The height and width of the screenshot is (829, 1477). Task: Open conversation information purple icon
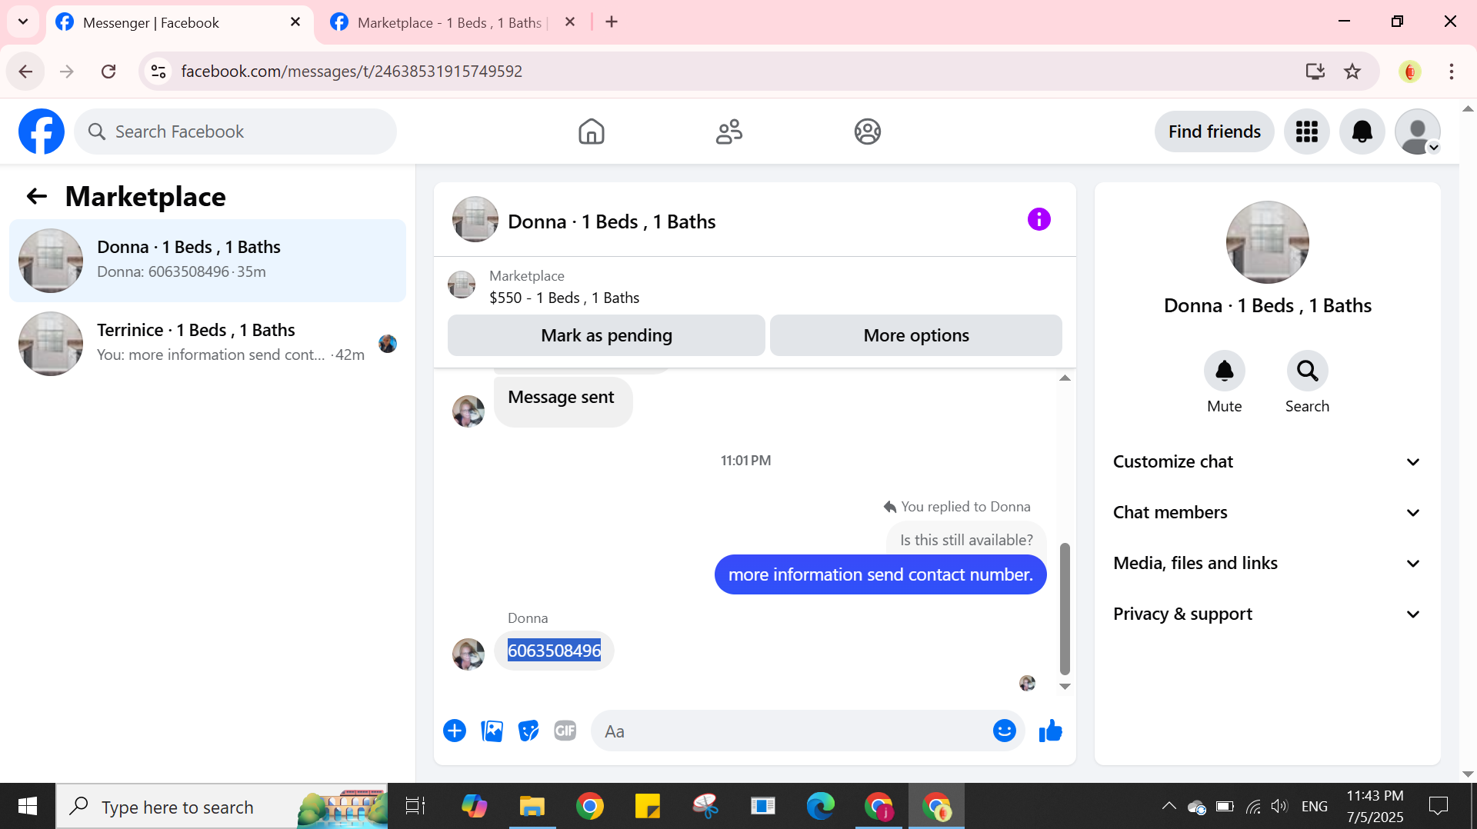pyautogui.click(x=1039, y=220)
